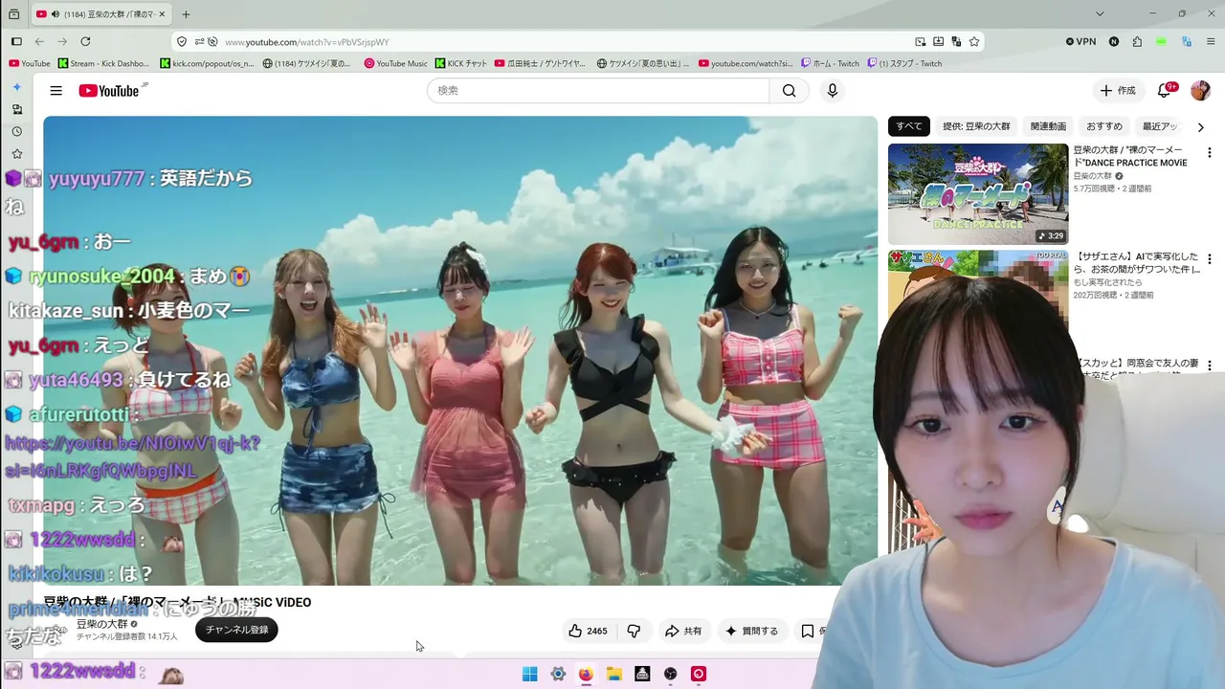Viewport: 1225px width, 689px height.
Task: Click the 質問する ask button
Action: click(751, 631)
